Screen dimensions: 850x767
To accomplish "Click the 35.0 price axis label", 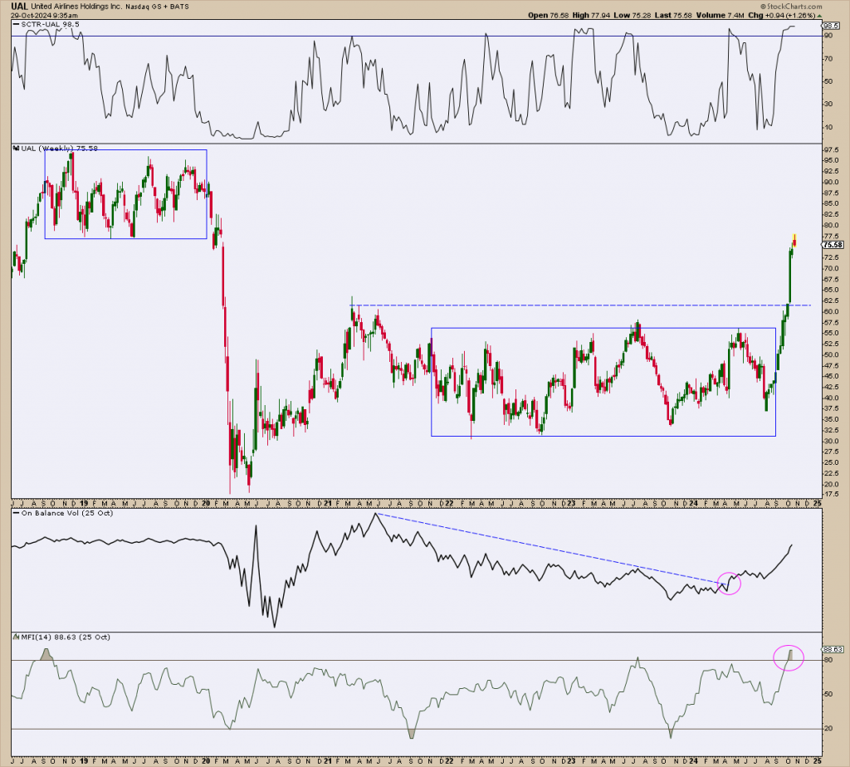I will (832, 419).
